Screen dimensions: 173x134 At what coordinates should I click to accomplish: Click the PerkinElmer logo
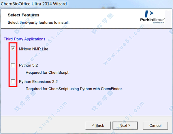point(152,17)
